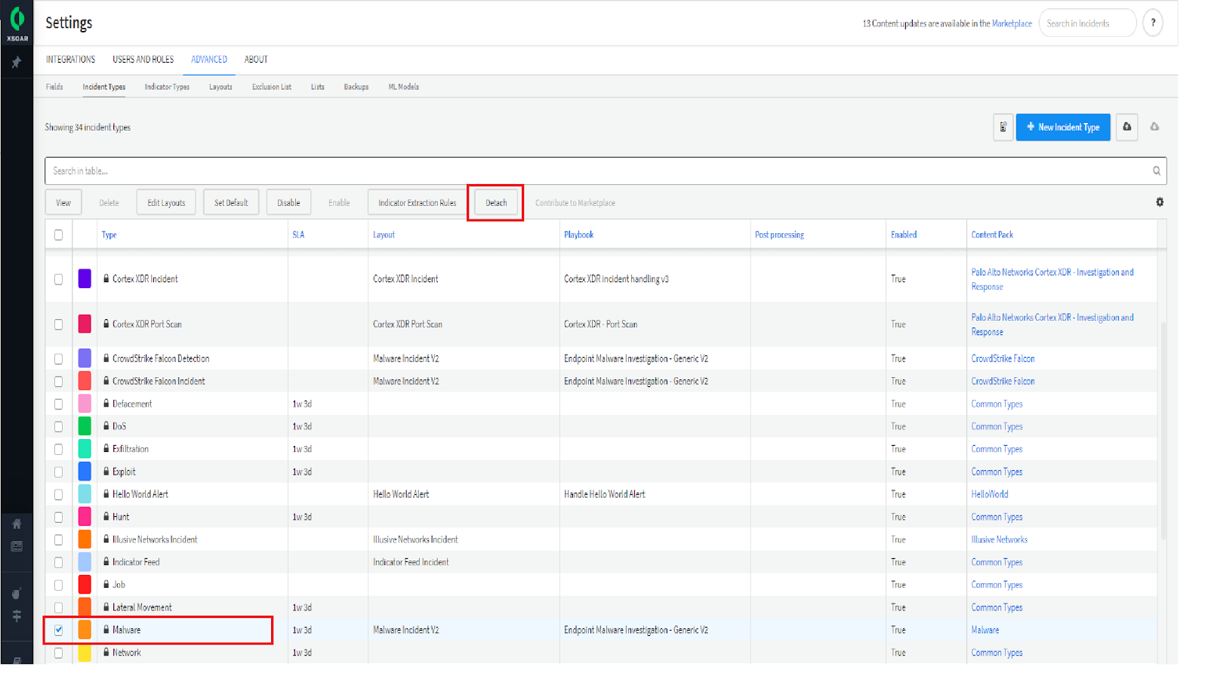Sort by the SLA column header
Viewport: 1208px width, 679px height.
[298, 235]
